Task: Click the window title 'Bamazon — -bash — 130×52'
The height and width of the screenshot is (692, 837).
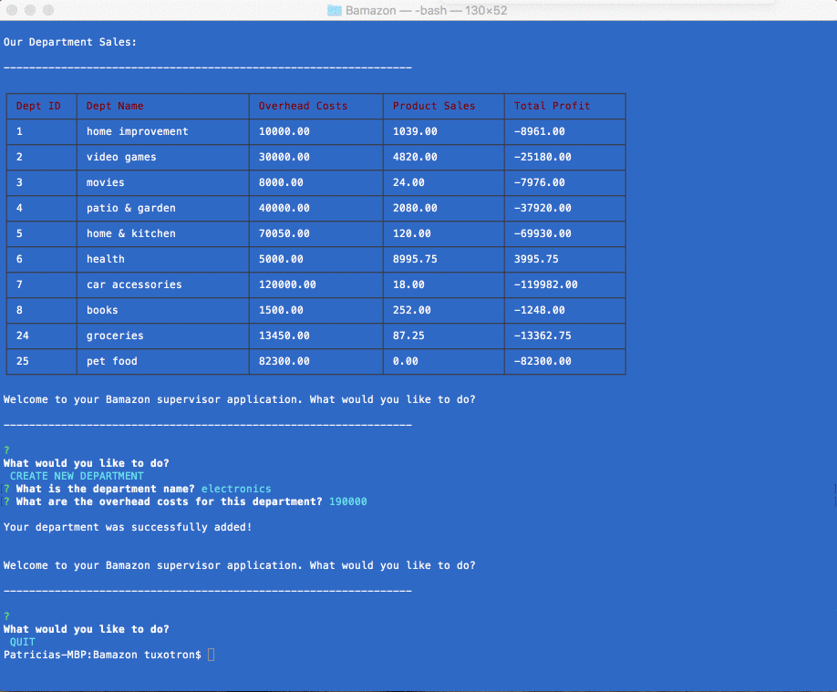Action: (426, 10)
